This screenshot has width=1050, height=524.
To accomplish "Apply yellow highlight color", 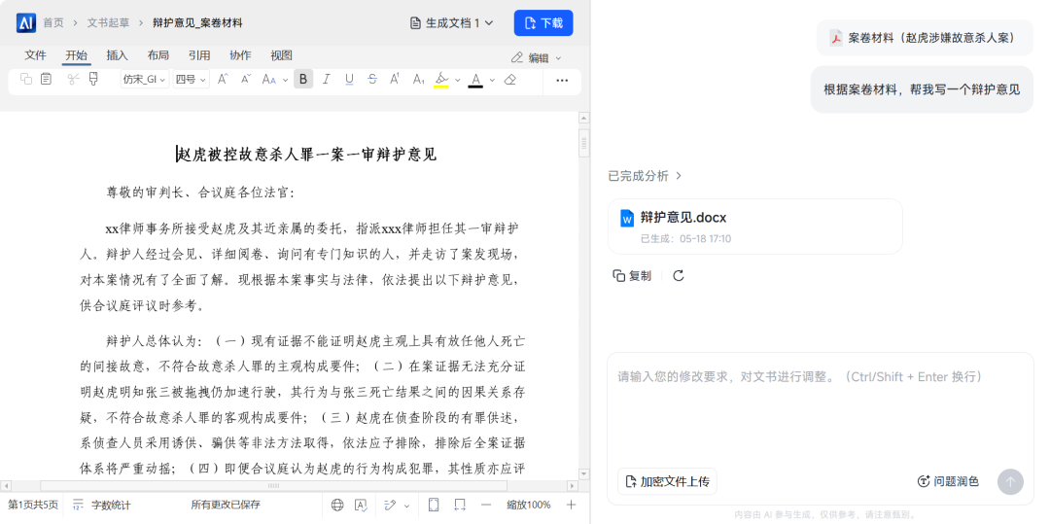I will tap(441, 80).
